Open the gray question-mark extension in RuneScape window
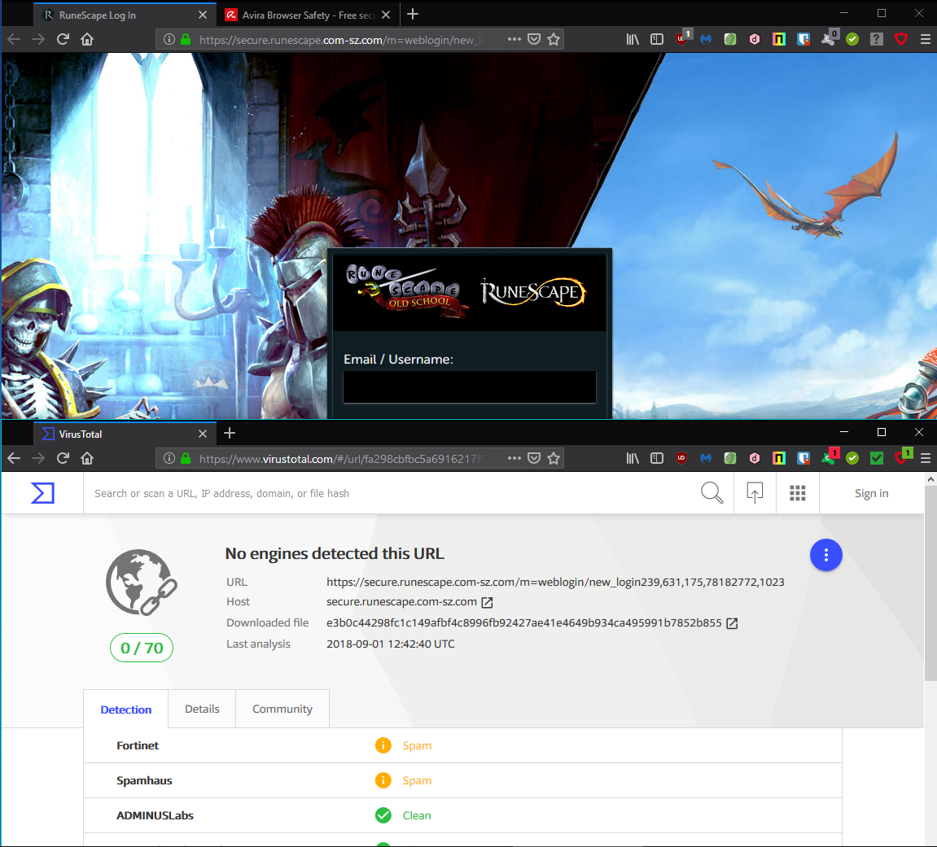Screen dimensions: 937x847 click(x=877, y=39)
